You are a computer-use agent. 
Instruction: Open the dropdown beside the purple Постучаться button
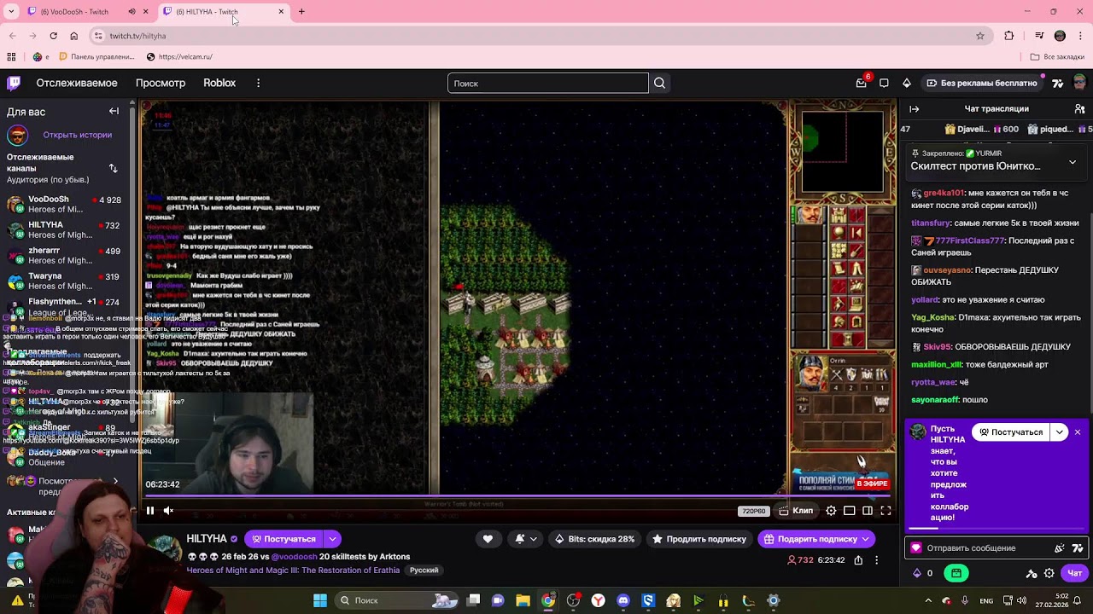pyautogui.click(x=332, y=539)
